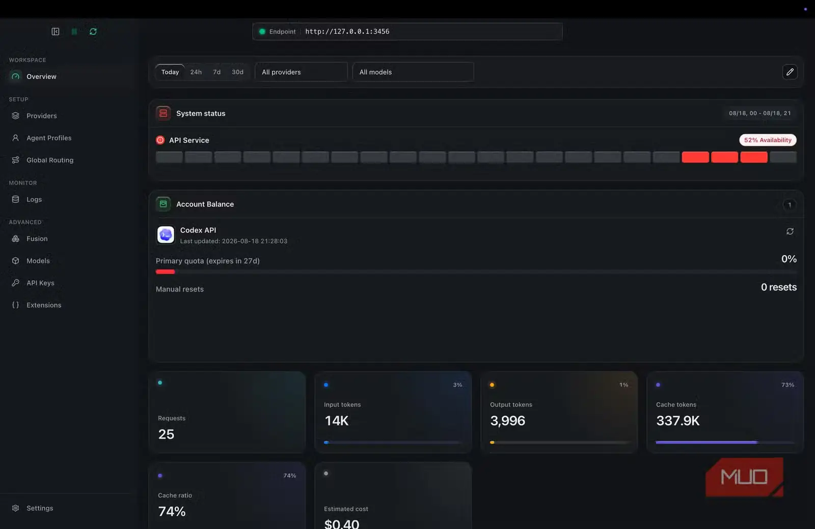Switch to the 7d time range

click(217, 72)
